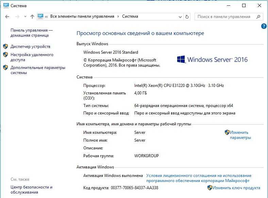Open 'Центр безопасности и обслуживания' link

(31, 190)
